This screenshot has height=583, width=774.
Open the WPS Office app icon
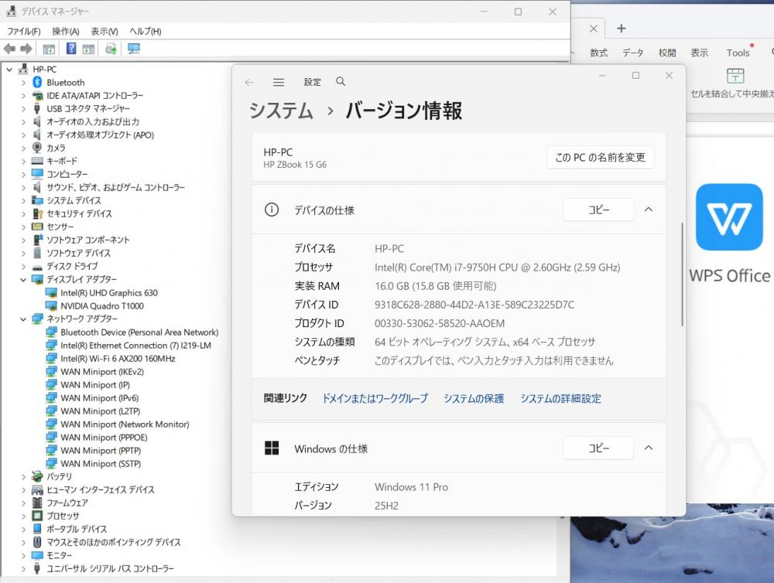(x=728, y=217)
